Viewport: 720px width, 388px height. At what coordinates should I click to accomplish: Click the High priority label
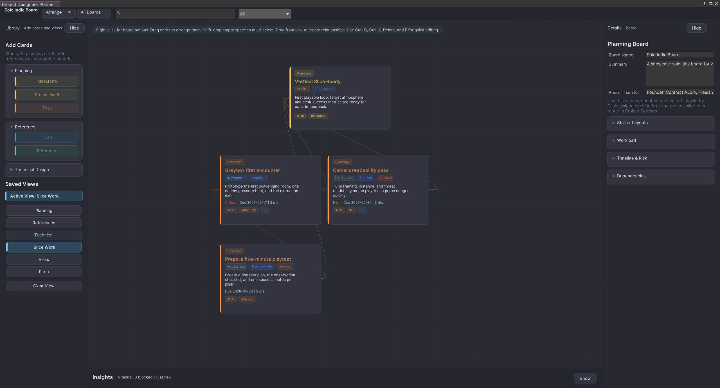coord(336,202)
